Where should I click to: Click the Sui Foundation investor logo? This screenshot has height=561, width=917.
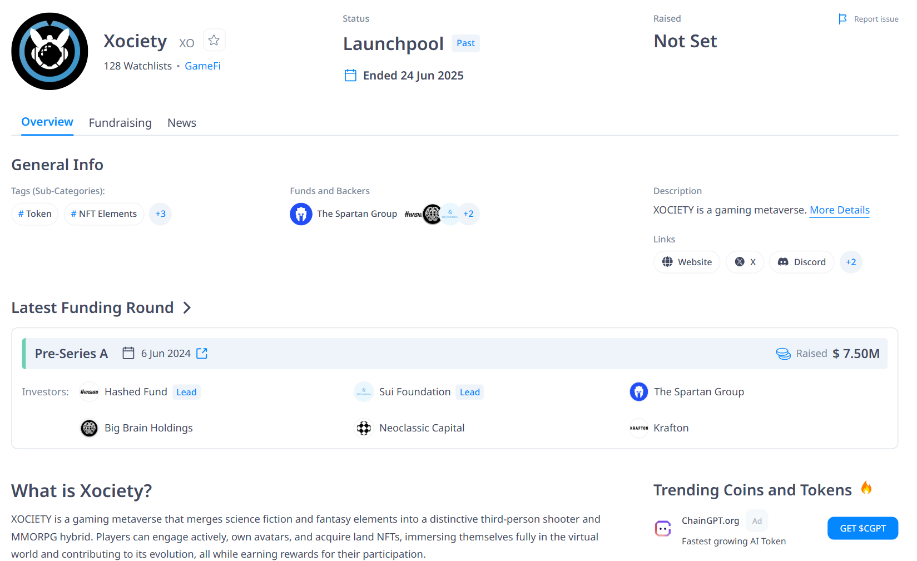tap(364, 392)
